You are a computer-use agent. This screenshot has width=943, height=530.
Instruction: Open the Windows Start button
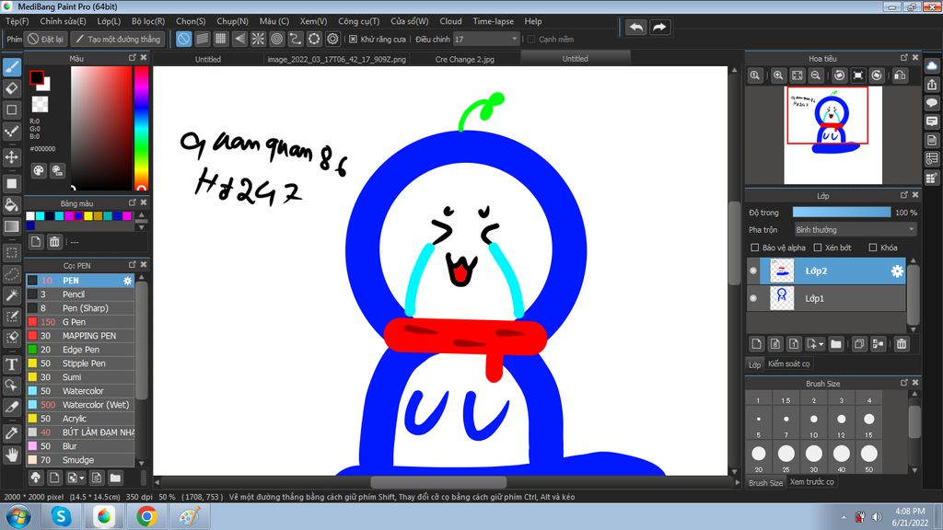pos(18,516)
